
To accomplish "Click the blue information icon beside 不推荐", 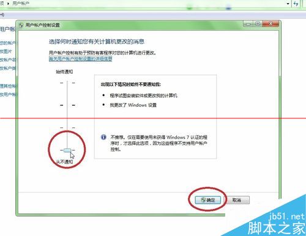I will pyautogui.click(x=103, y=137).
